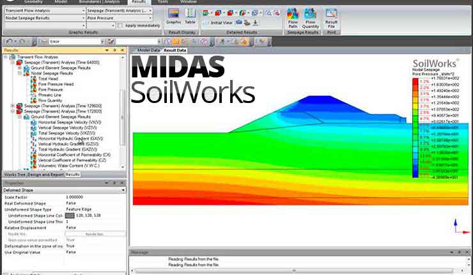Collapse the Transient Flow Analysis root node
This screenshot has height=275, width=473.
6,57
